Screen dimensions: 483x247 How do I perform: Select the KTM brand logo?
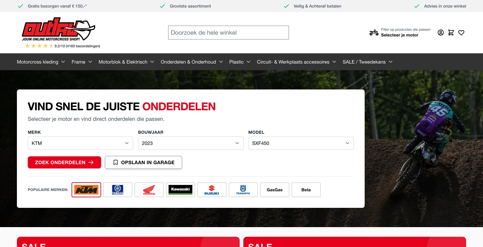[x=86, y=190]
